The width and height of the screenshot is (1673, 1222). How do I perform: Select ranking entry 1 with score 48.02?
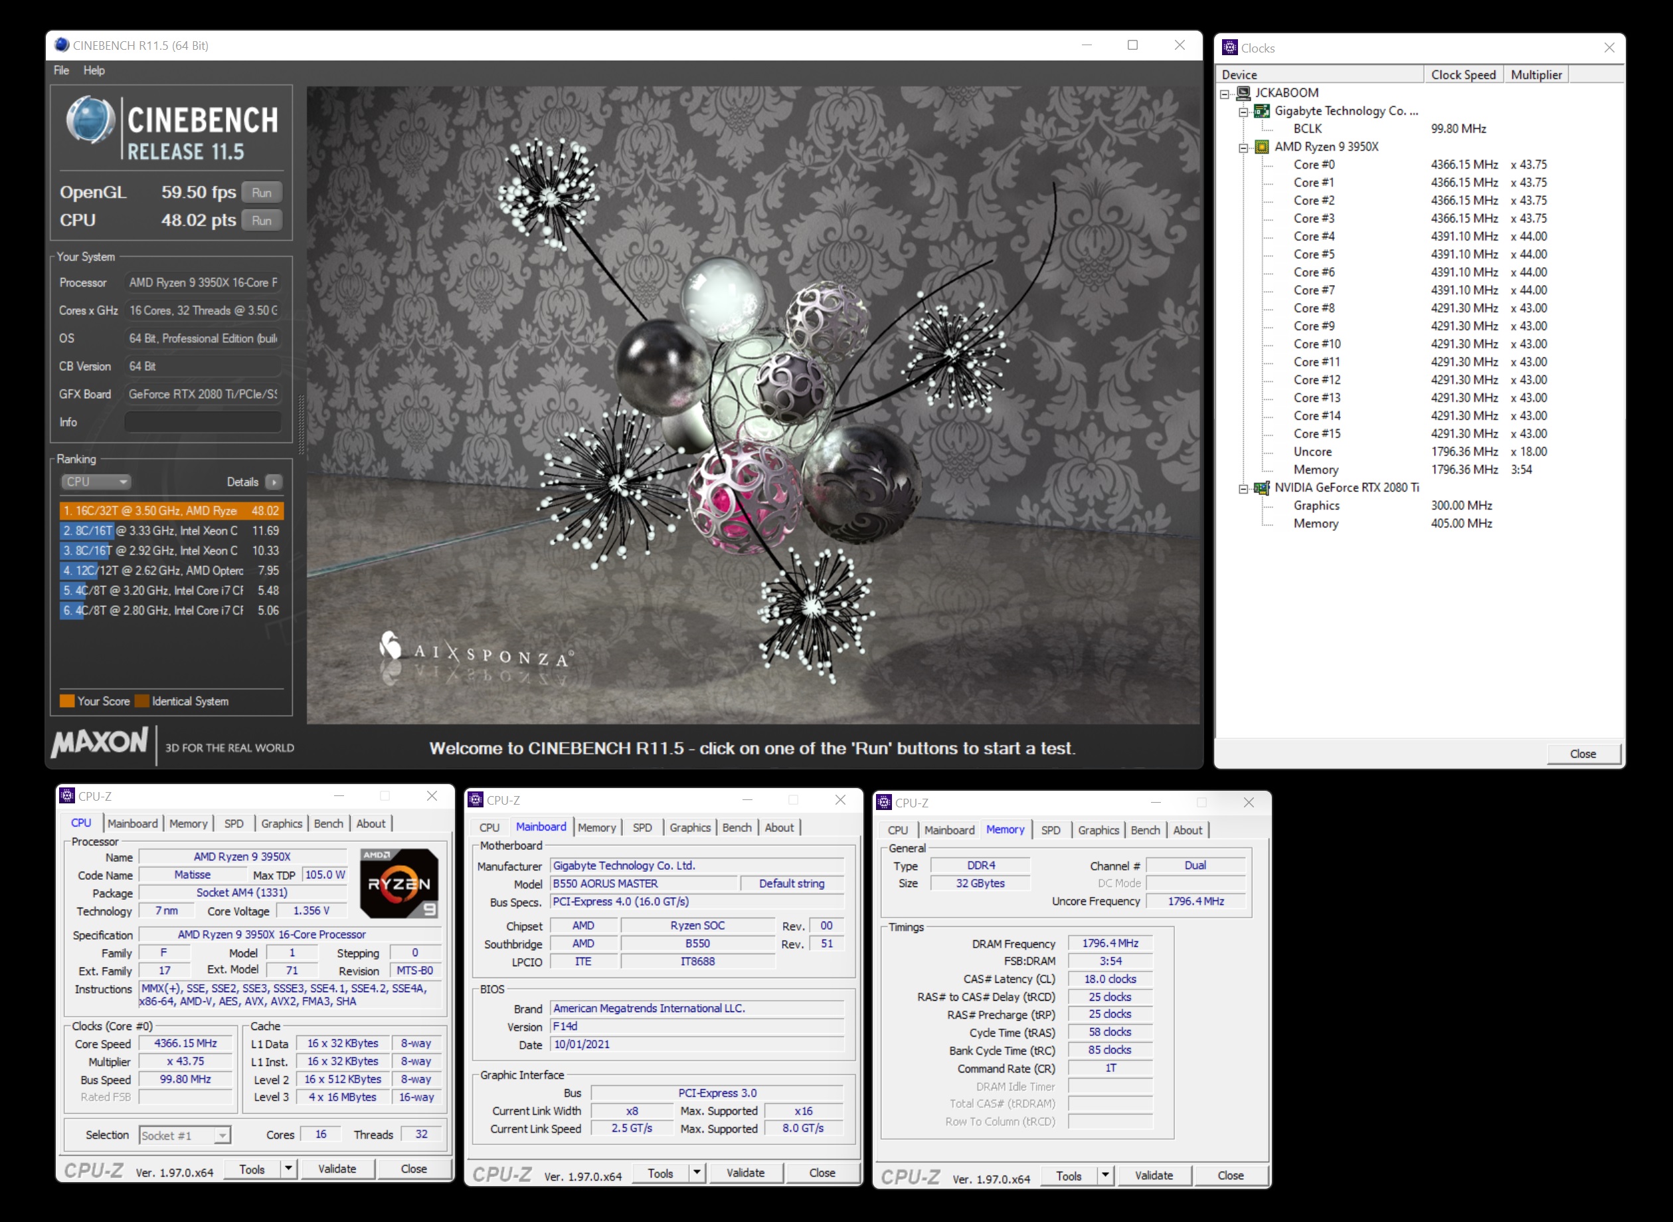pos(171,510)
